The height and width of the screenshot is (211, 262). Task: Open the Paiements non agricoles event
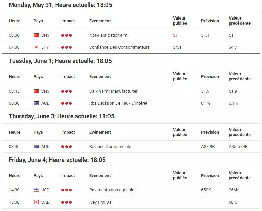pos(113,190)
